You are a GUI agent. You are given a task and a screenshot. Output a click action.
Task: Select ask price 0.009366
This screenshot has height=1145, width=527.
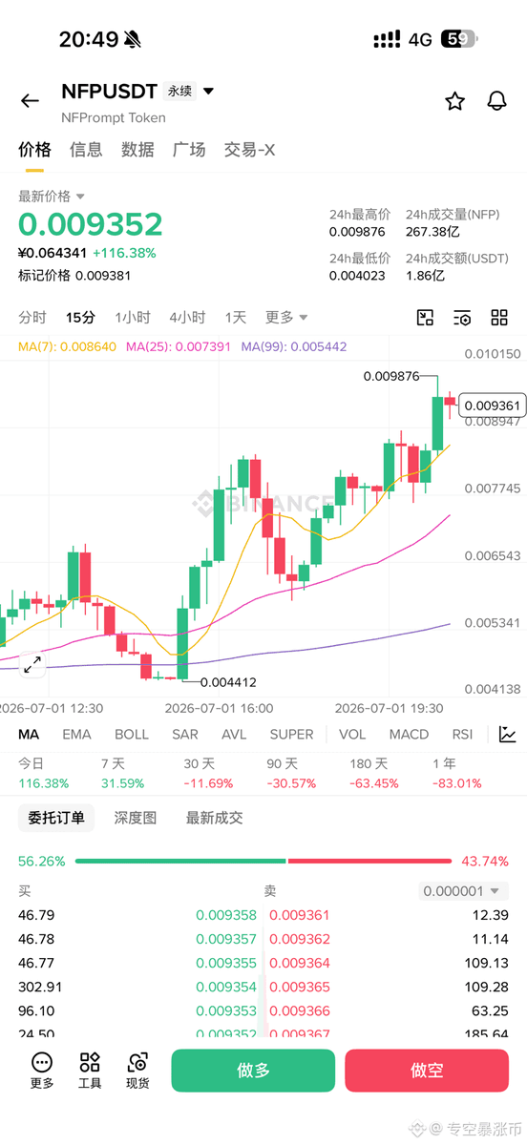[300, 1010]
